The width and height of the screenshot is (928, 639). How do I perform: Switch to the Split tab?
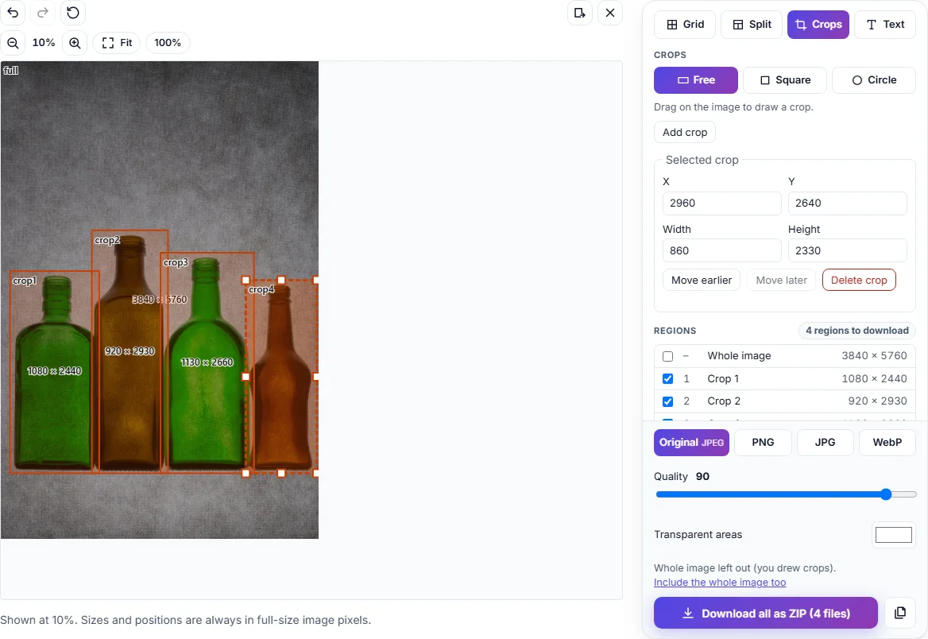pos(752,25)
